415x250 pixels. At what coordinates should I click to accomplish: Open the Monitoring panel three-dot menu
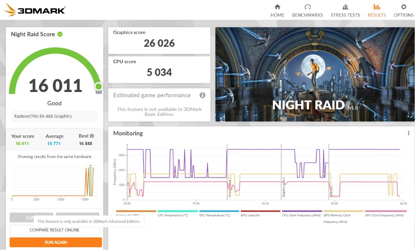409,133
